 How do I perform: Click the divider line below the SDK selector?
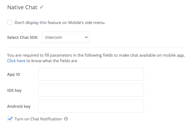[x=97, y=47]
